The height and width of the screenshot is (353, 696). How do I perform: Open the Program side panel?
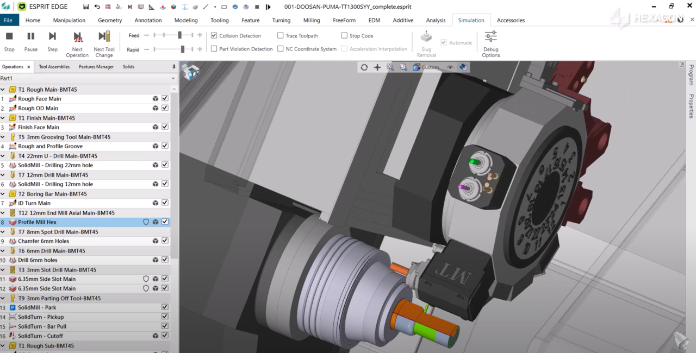691,75
